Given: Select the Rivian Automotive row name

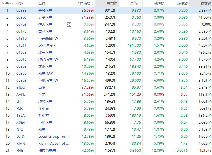Looking at the screenshot, I should click(54, 144).
